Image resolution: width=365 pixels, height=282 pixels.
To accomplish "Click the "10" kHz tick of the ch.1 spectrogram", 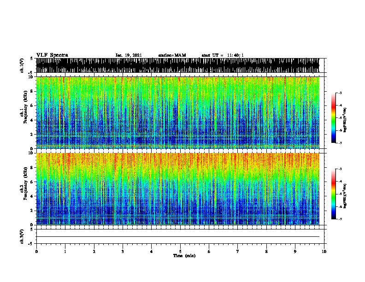I will pyautogui.click(x=31, y=77).
